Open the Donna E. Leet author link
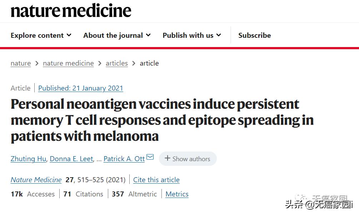This screenshot has height=215, width=359. tap(71, 159)
